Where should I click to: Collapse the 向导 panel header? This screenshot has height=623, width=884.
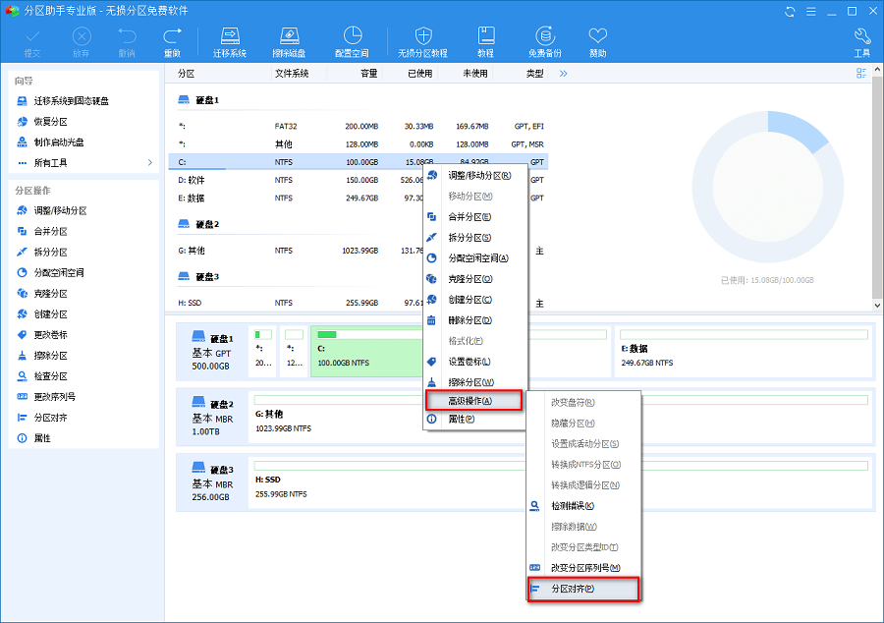(83, 81)
